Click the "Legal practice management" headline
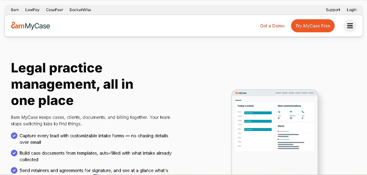Image resolution: width=367 pixels, height=175 pixels. tap(72, 84)
